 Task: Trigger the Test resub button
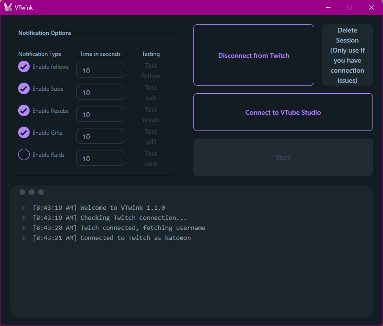tap(151, 115)
